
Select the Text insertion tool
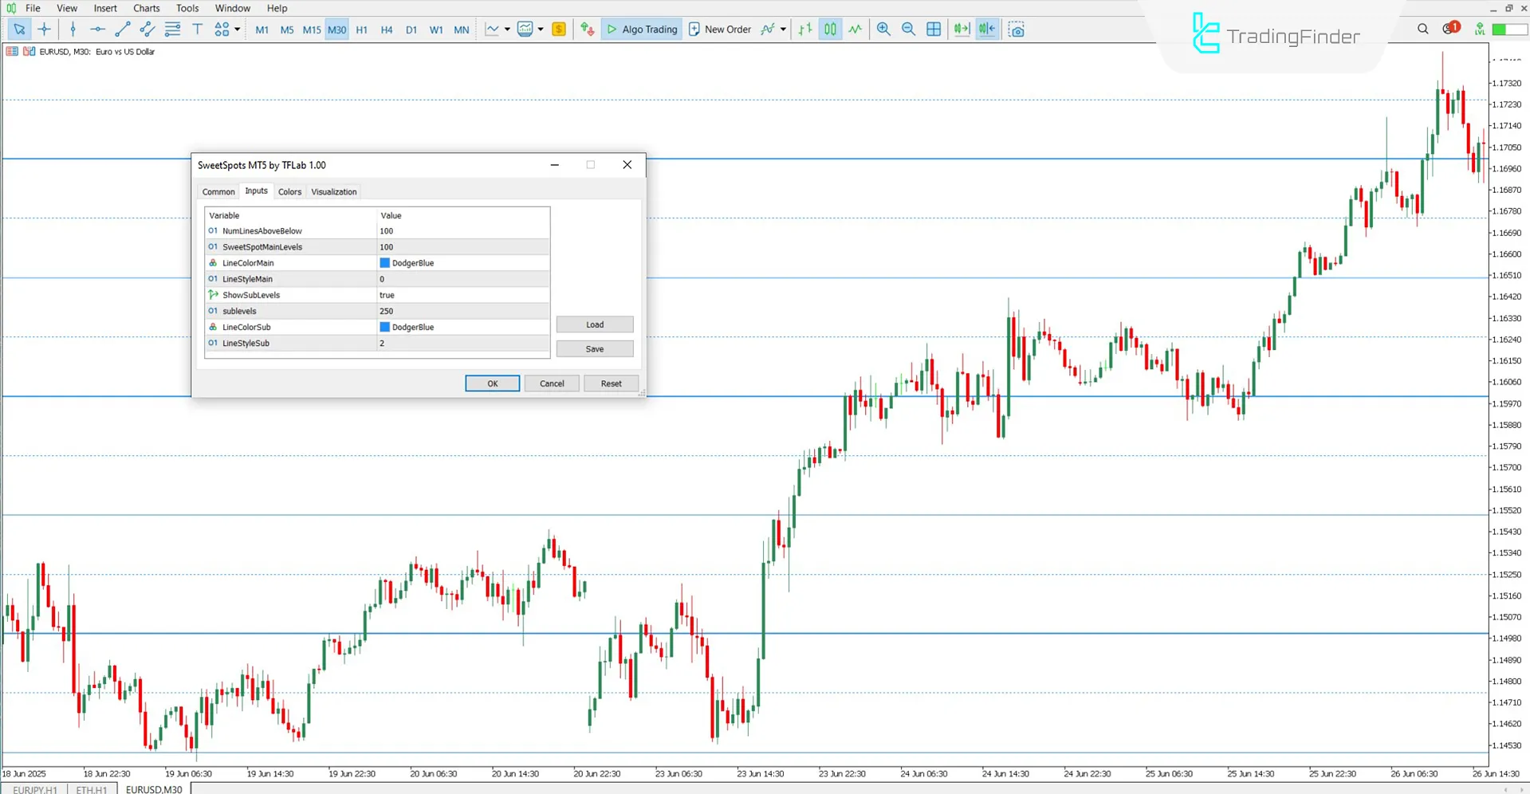(197, 29)
